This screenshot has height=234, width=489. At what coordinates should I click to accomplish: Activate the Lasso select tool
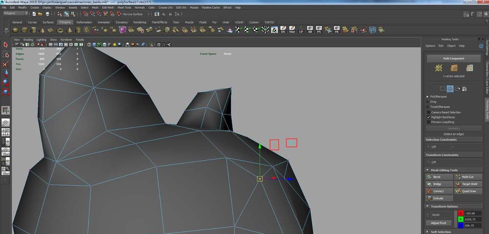pos(5,55)
